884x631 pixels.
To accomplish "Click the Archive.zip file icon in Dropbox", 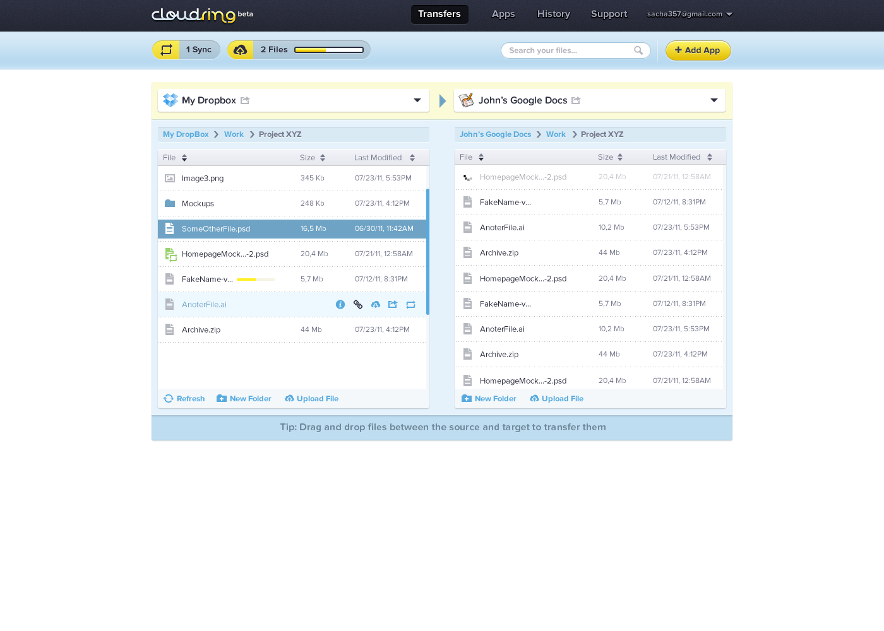I will pyautogui.click(x=169, y=329).
